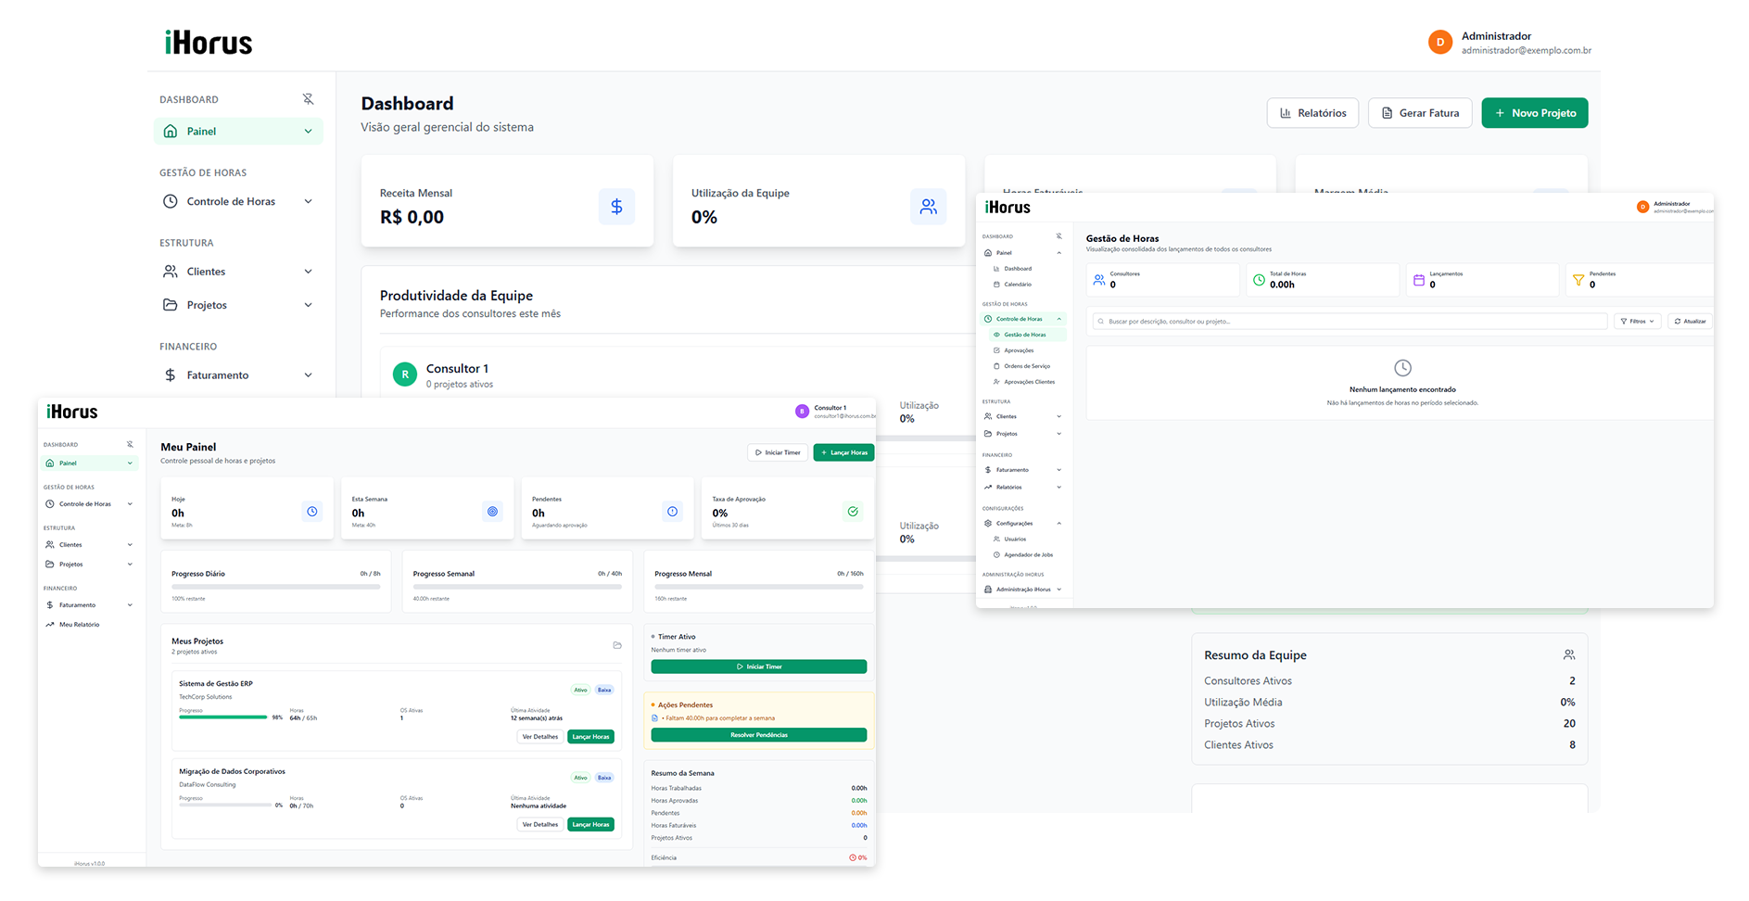Click the orange Administrador avatar in Dashboard window

pyautogui.click(x=1440, y=42)
